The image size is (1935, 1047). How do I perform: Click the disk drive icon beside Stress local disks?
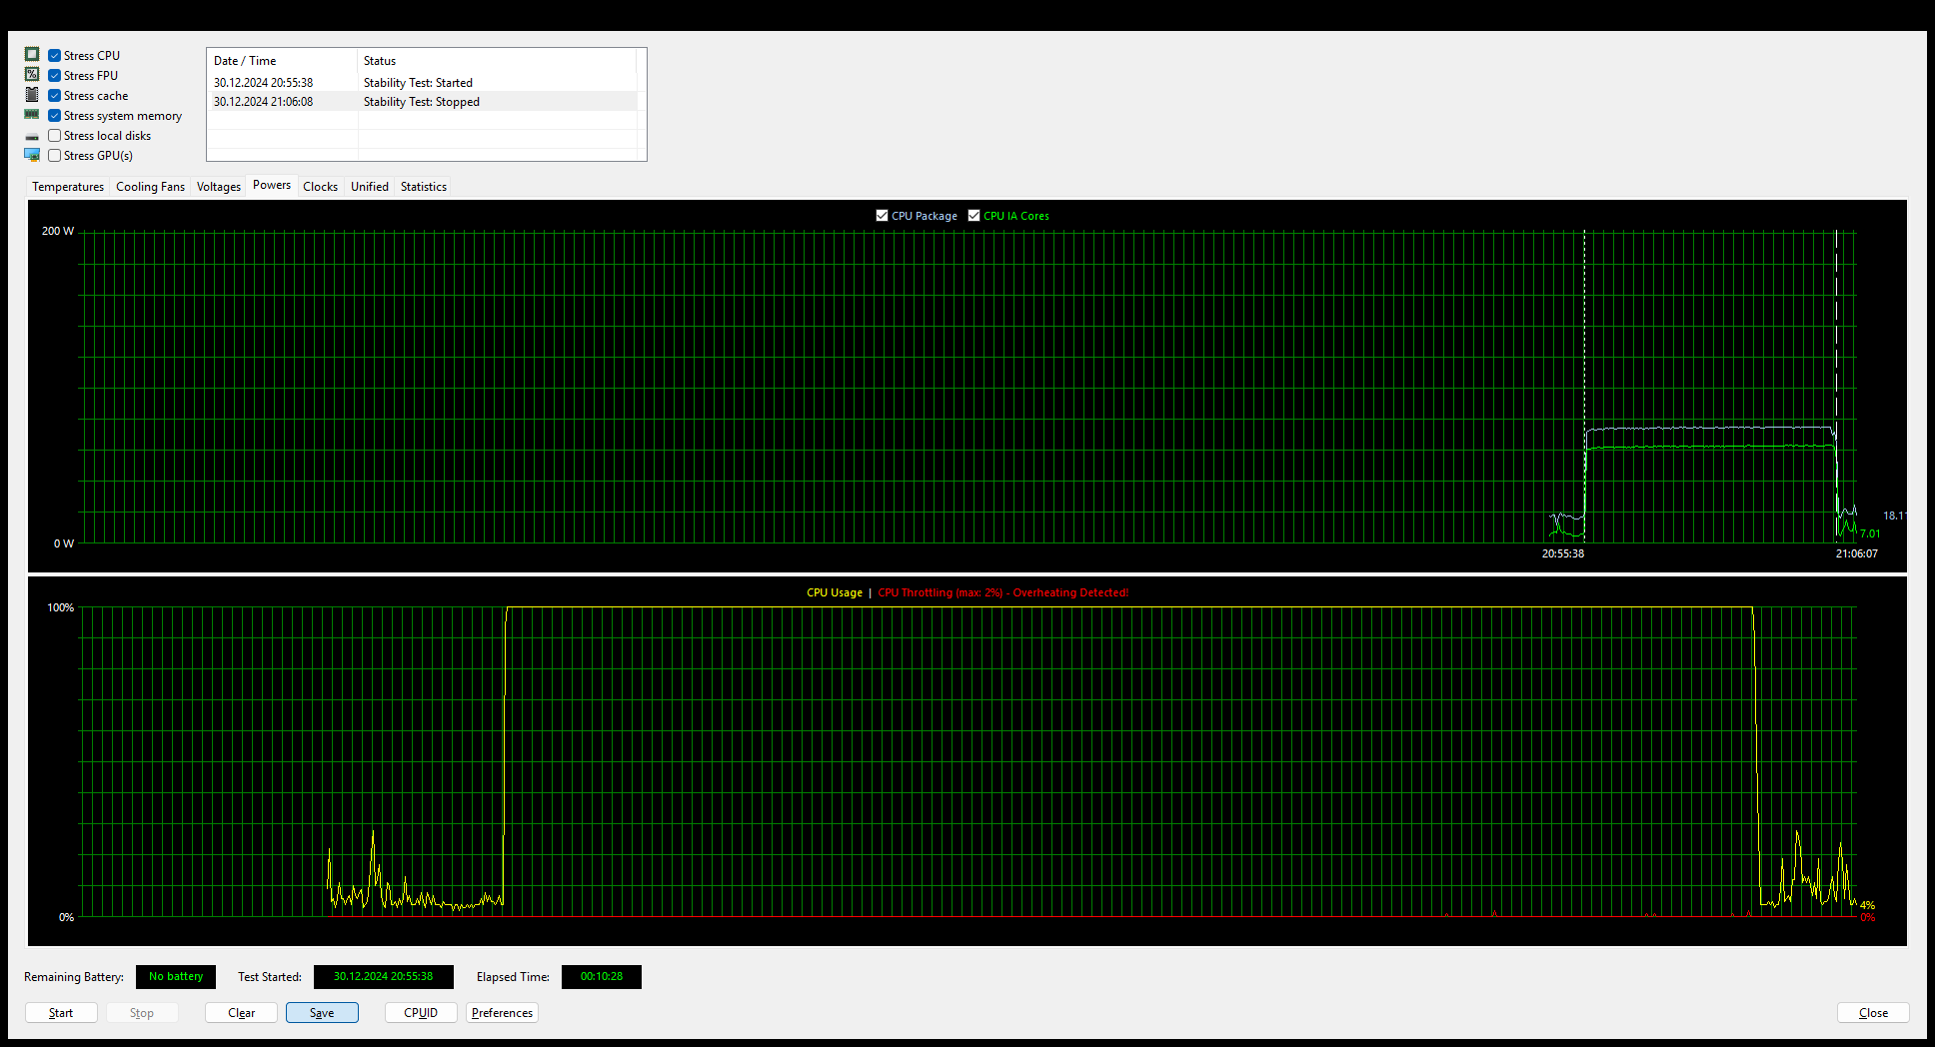click(32, 136)
